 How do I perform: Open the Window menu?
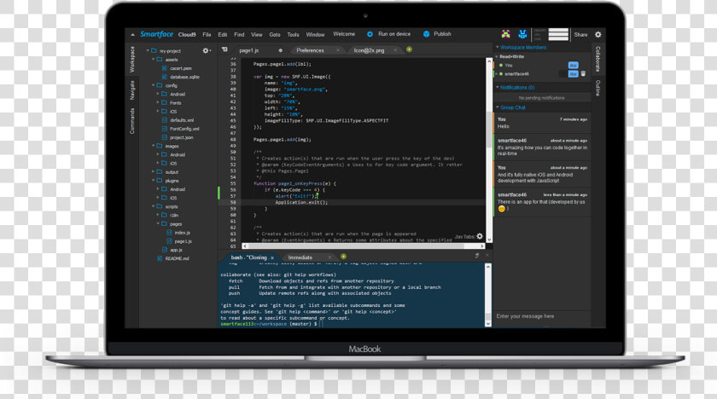click(315, 35)
